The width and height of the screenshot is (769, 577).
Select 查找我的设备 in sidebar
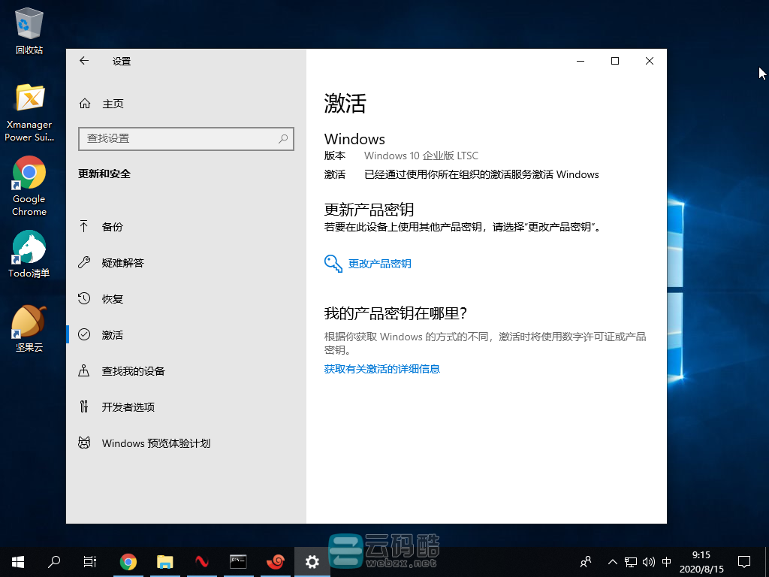pyautogui.click(x=133, y=371)
